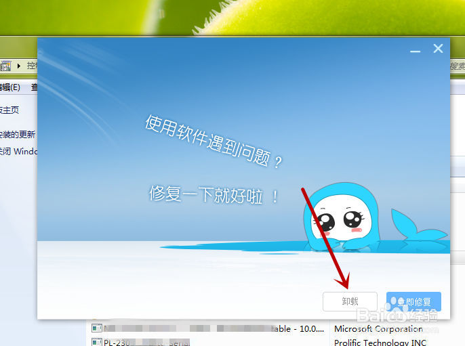Click the 立即修复 repair now button
The height and width of the screenshot is (346, 465).
tap(413, 301)
